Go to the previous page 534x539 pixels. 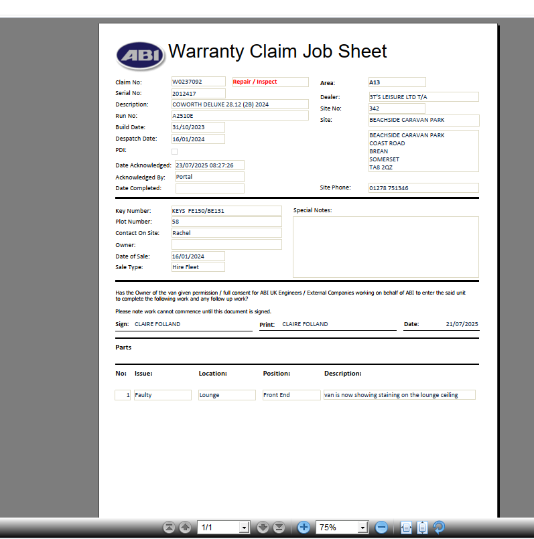185,527
